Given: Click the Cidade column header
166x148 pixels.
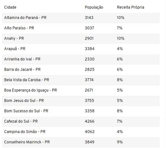Looking at the screenshot, I should pos(10,7).
